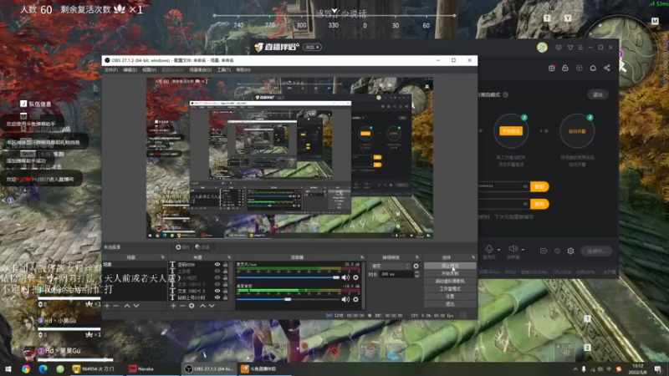Open the Tools menu in OBS

point(223,70)
